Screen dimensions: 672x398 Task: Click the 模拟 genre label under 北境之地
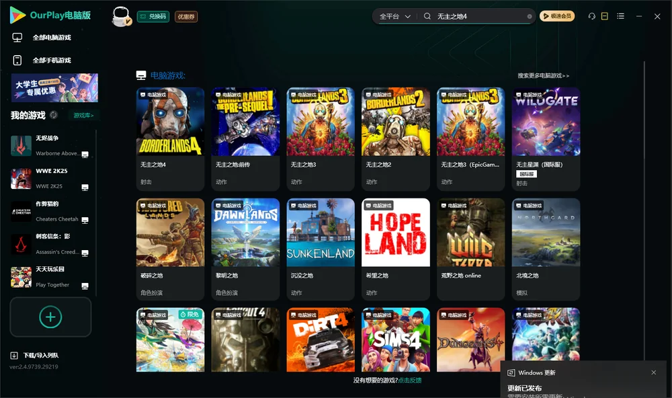[x=521, y=292]
